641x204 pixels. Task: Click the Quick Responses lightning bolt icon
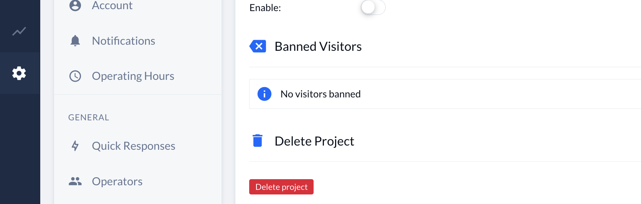[x=75, y=146]
